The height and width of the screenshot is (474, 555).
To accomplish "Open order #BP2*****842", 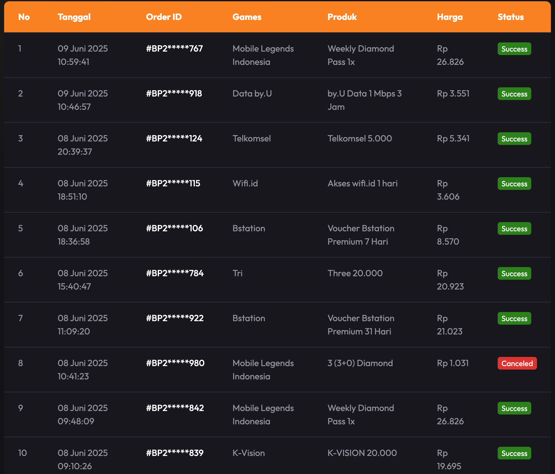I will 175,408.
